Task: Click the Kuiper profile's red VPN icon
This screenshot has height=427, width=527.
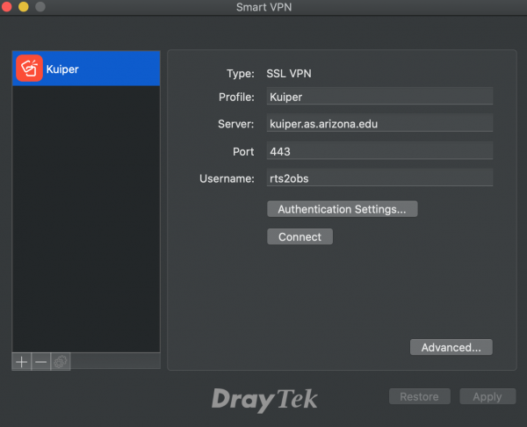Action: (29, 69)
